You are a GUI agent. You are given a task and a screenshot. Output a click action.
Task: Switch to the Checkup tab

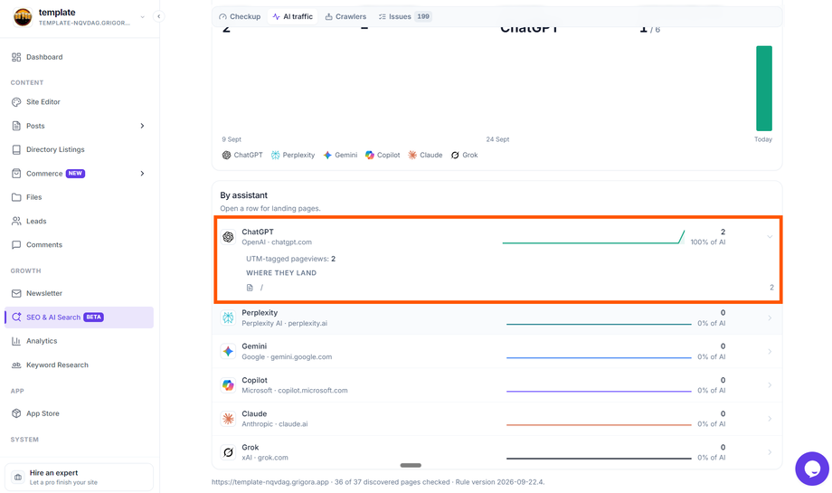[240, 16]
